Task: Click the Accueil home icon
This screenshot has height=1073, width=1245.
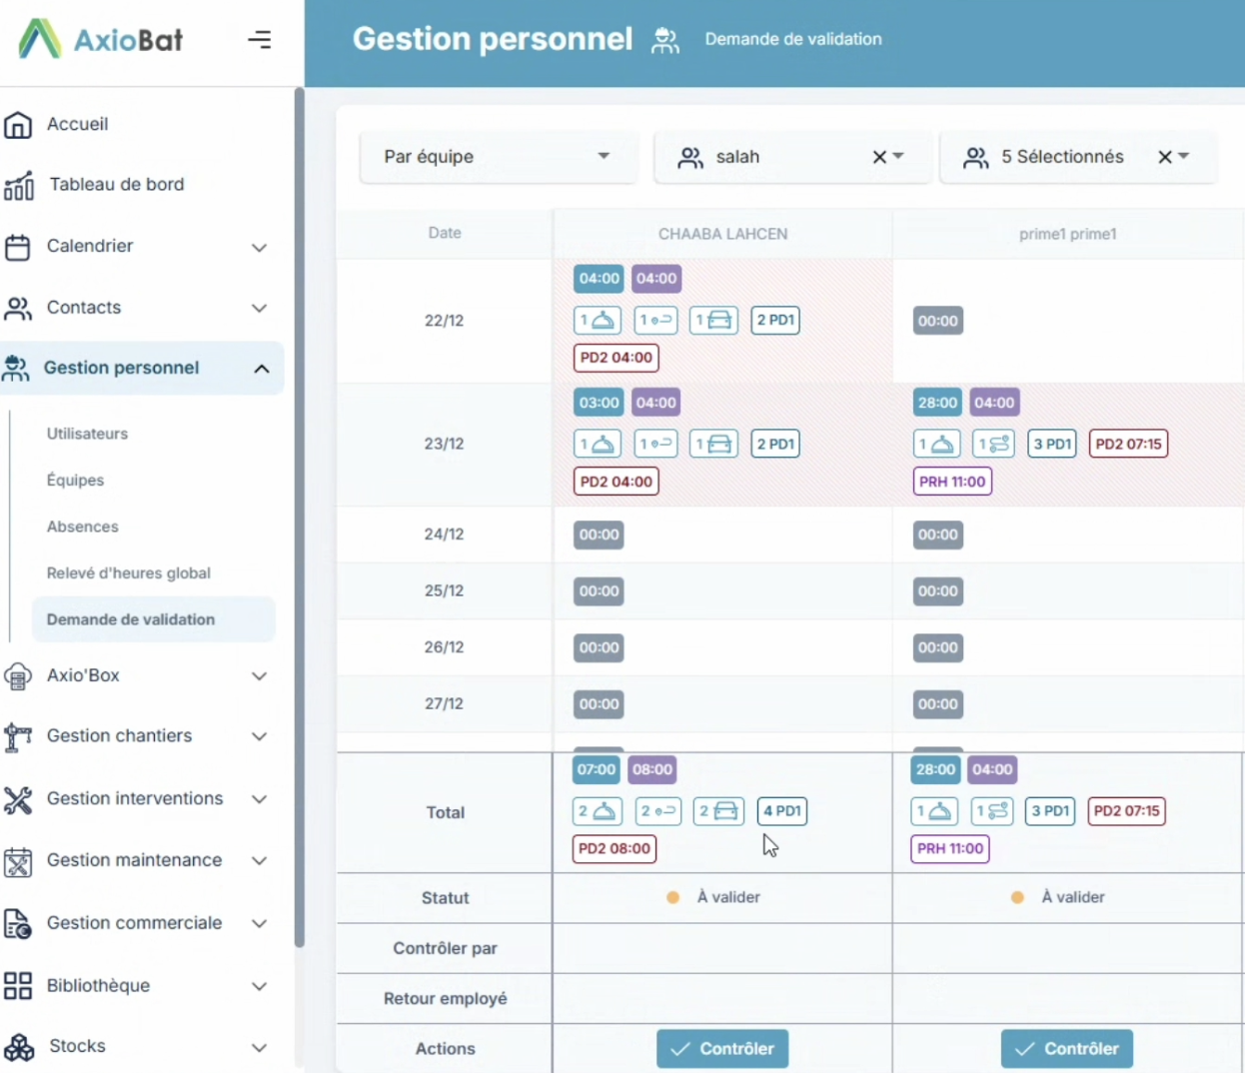Action: pos(18,125)
